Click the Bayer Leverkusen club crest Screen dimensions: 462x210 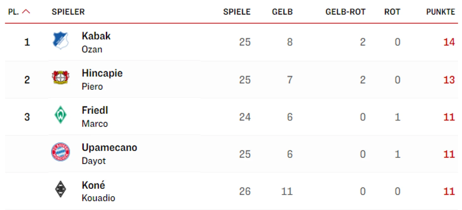(60, 78)
